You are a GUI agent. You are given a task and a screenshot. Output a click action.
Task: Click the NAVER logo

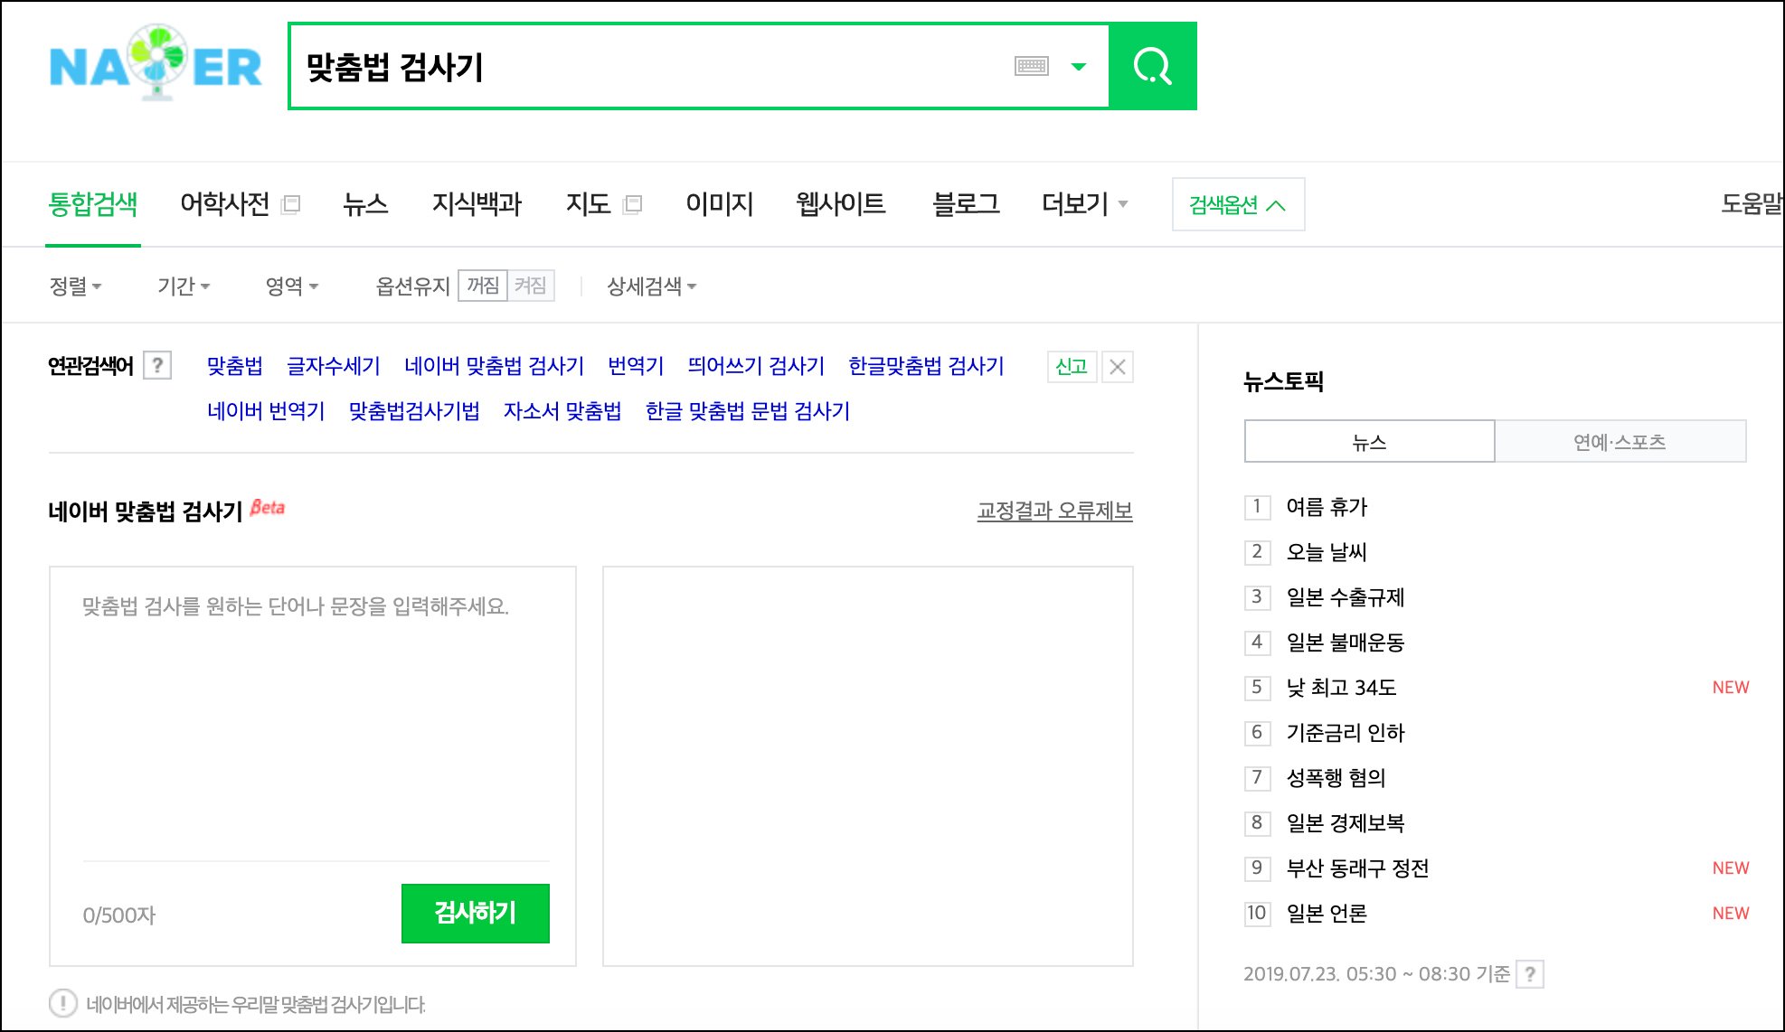[156, 63]
